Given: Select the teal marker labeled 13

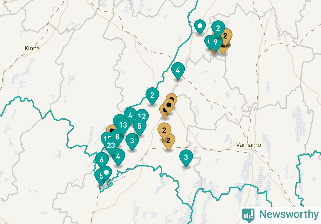Looking at the screenshot, I should coord(123,125).
